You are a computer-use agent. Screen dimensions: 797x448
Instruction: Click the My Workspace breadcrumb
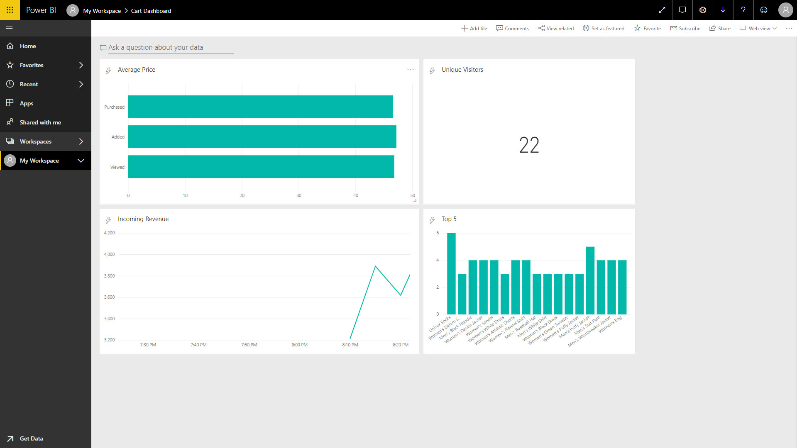point(102,11)
